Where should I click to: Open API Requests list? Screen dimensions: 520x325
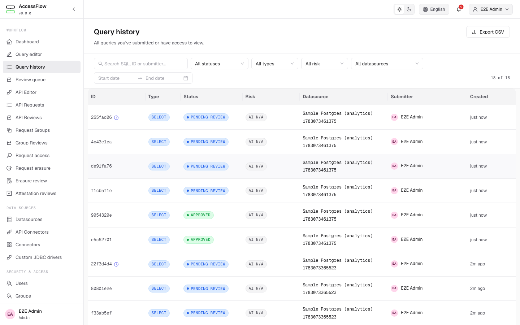[42, 105]
